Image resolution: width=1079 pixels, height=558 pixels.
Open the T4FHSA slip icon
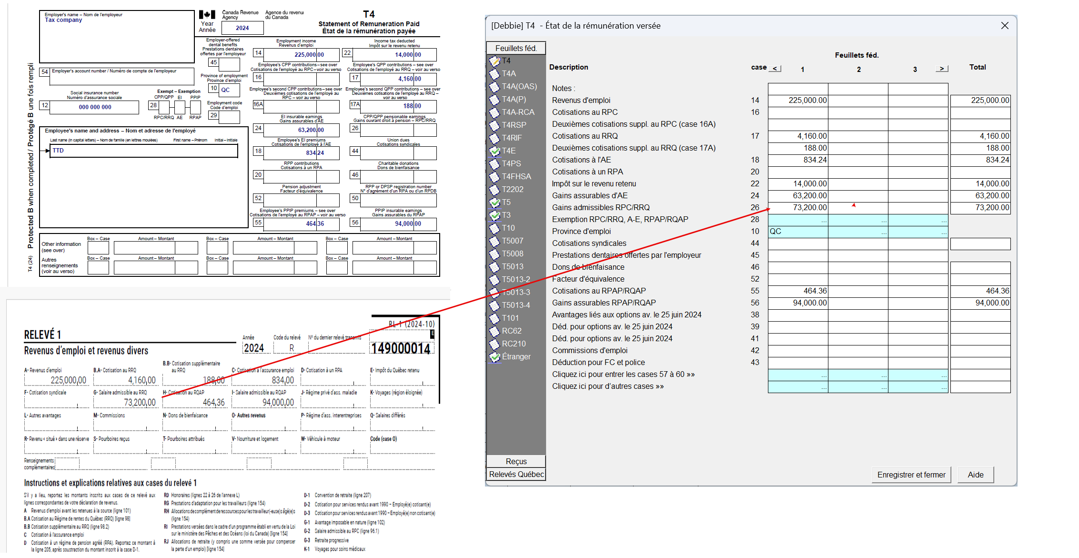click(x=494, y=177)
